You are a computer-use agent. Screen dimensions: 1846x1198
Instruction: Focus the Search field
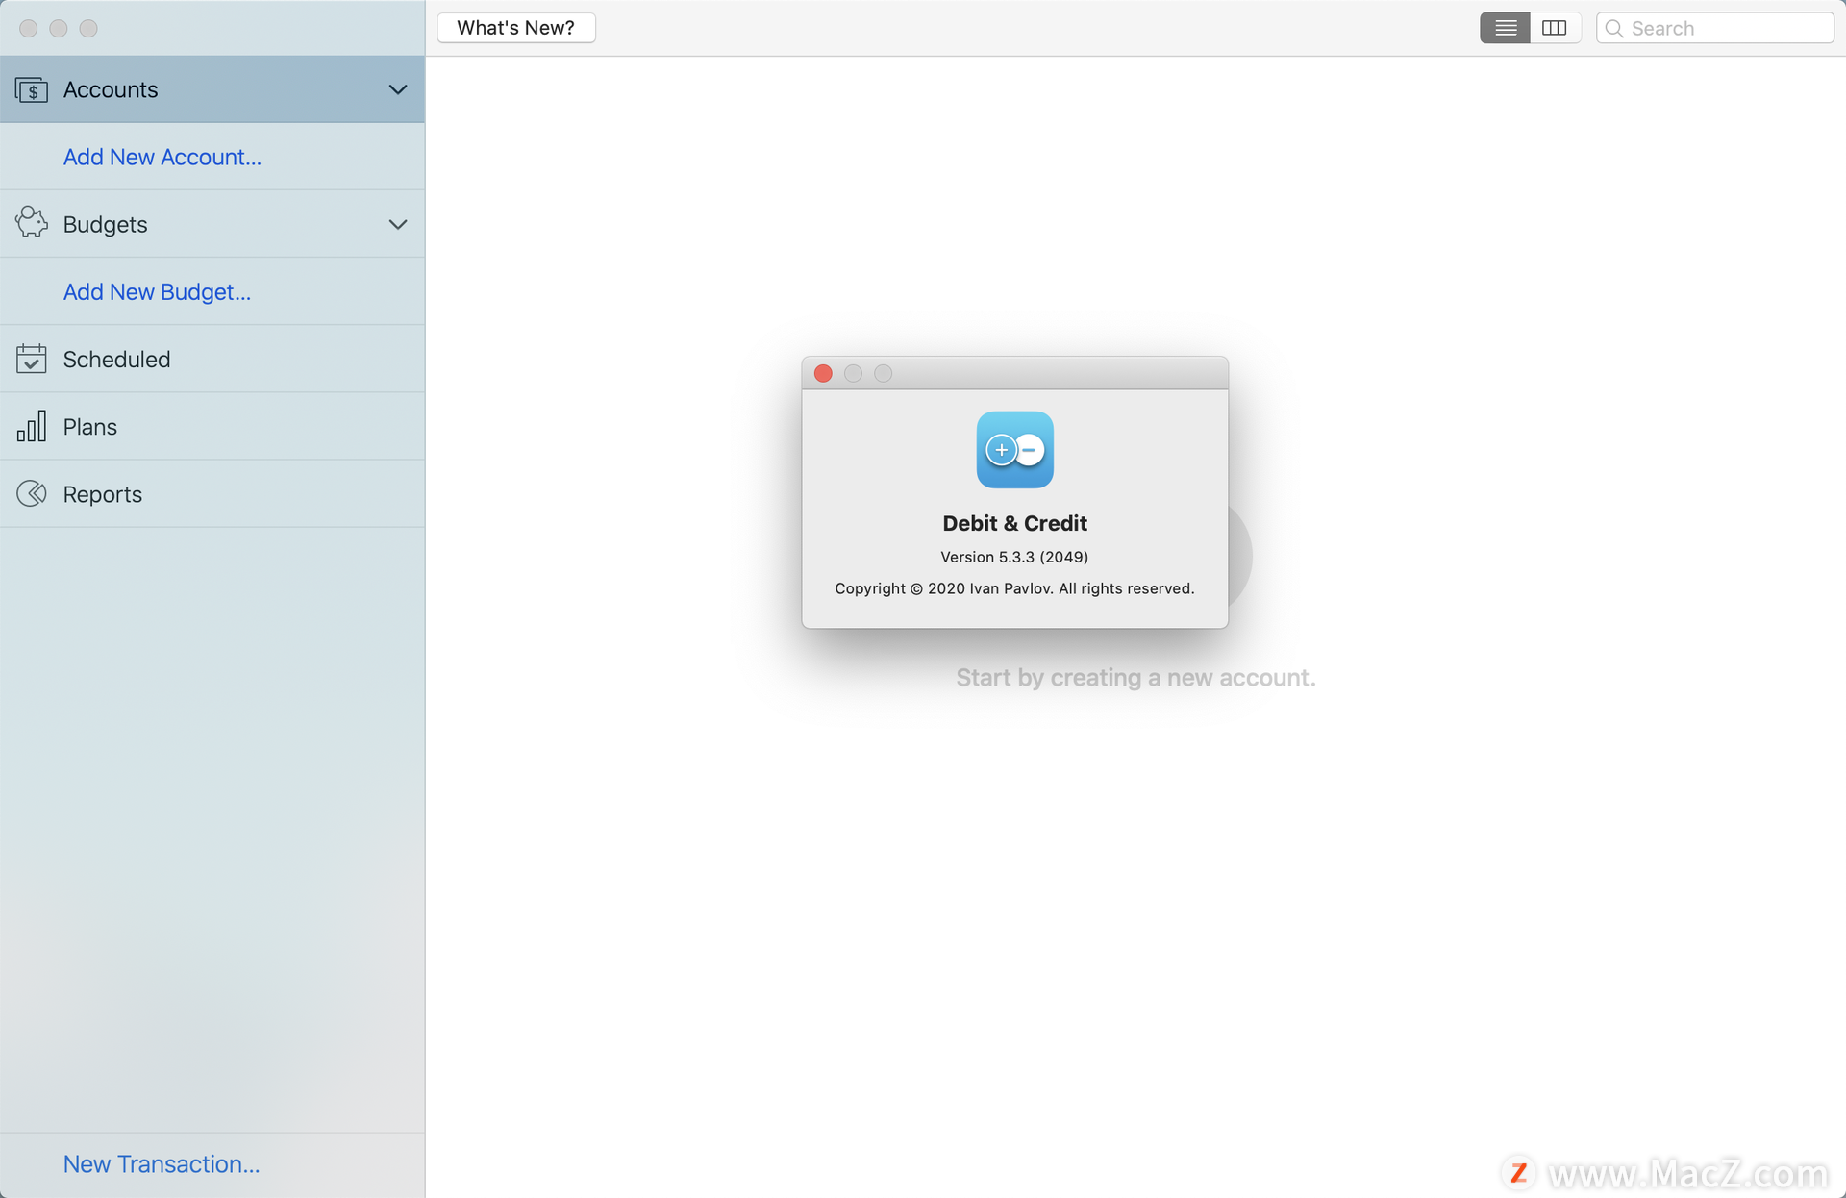click(x=1715, y=28)
